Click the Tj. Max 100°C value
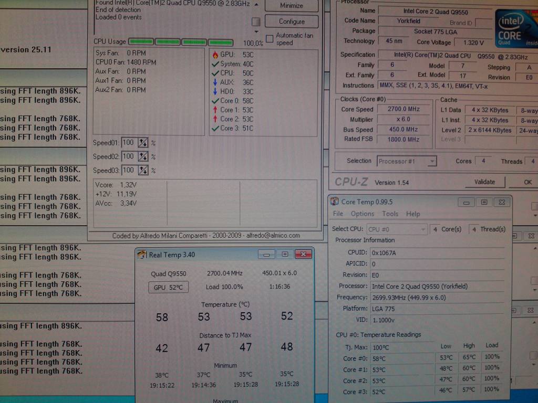The image size is (538, 403). 381,347
